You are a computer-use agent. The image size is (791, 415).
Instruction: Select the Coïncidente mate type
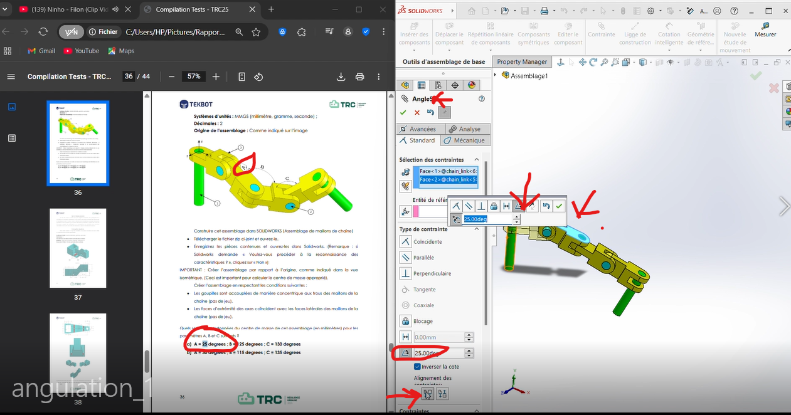(406, 241)
